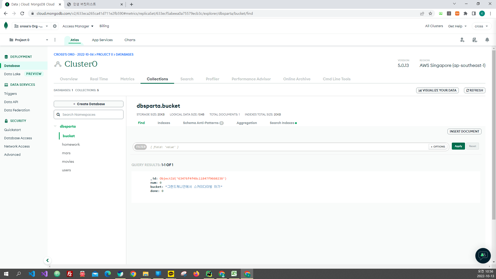The width and height of the screenshot is (496, 279).
Task: Open project options three-dot menu
Action: click(x=55, y=40)
